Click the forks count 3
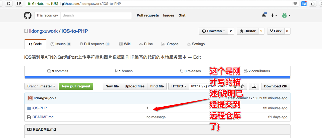This screenshot has width=322, height=138. [287, 31]
